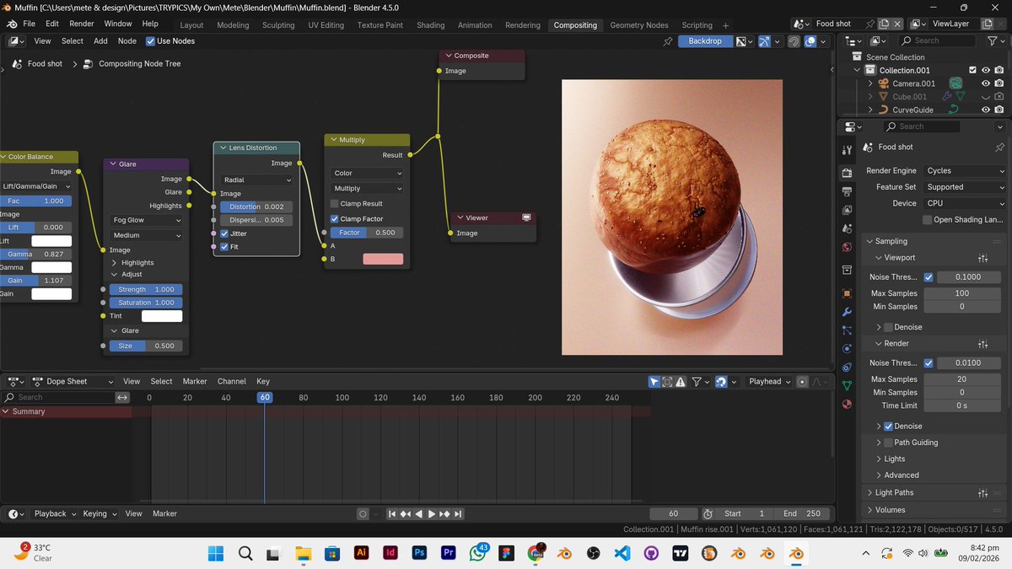Play the animation in reverse
This screenshot has height=569, width=1012.
point(419,513)
